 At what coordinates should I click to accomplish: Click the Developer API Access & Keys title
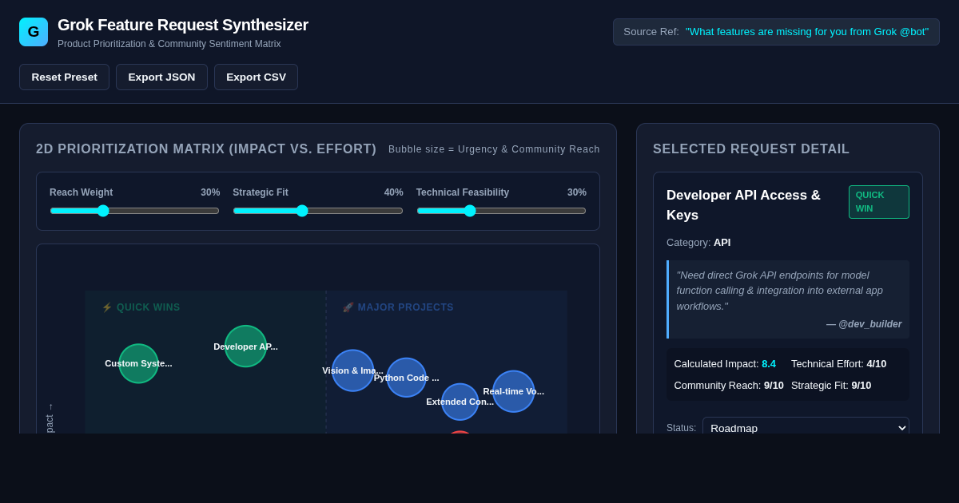click(x=743, y=205)
